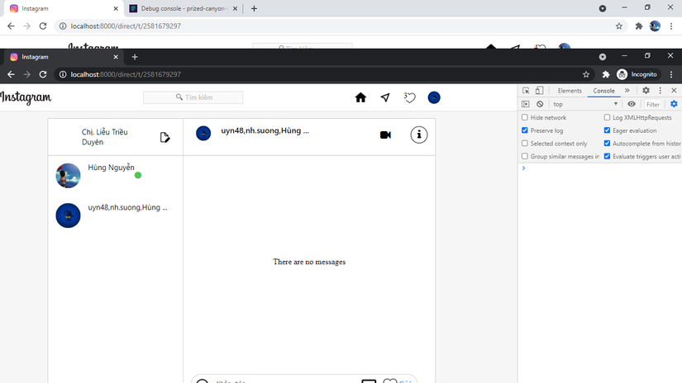Open uyn48,nh.suong,Hùng group chat in list
The image size is (682, 383).
coord(115,215)
